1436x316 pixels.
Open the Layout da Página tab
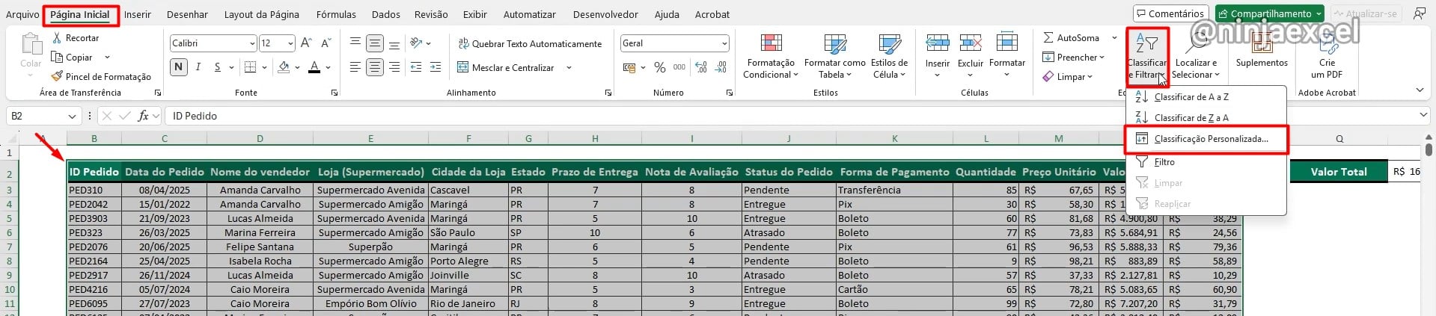click(261, 14)
